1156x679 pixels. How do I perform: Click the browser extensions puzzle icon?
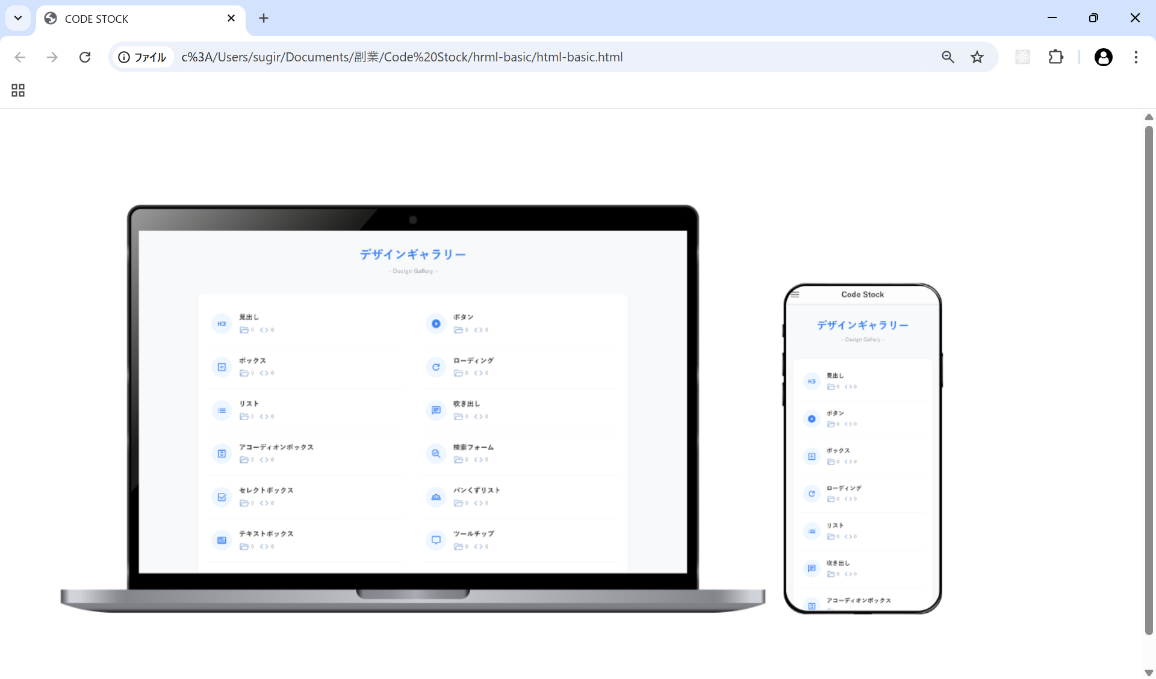[1056, 57]
